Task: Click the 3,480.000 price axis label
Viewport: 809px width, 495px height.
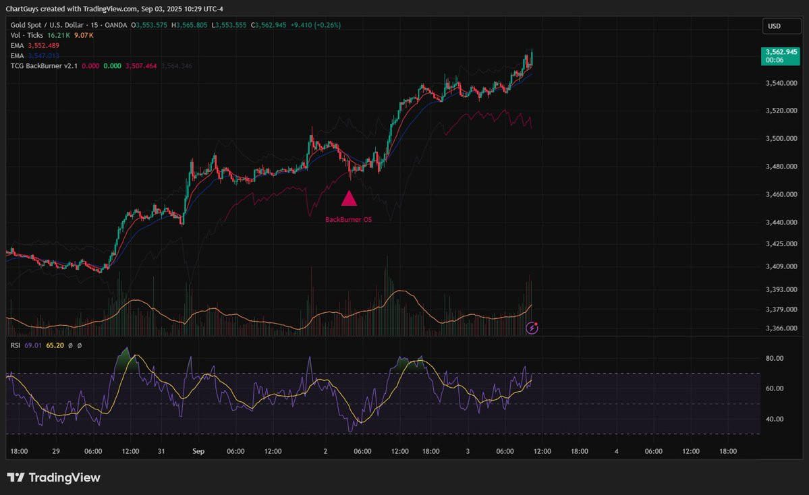Action: 781,167
